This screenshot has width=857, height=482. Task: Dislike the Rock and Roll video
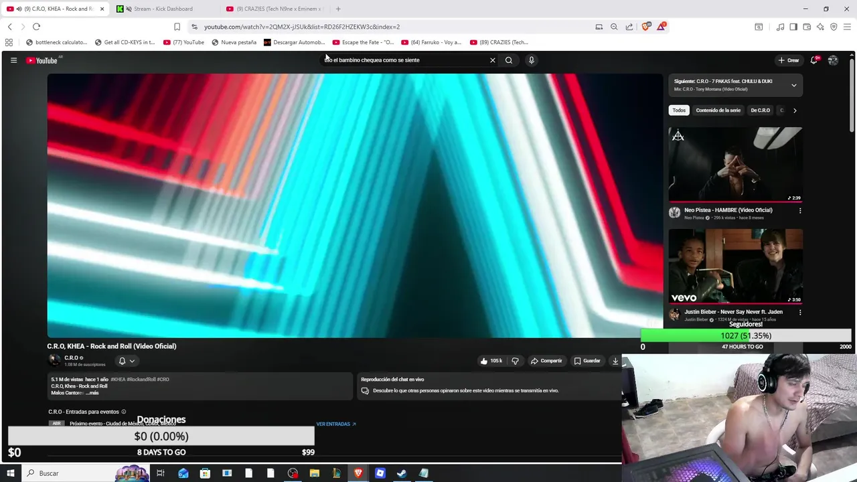point(515,361)
